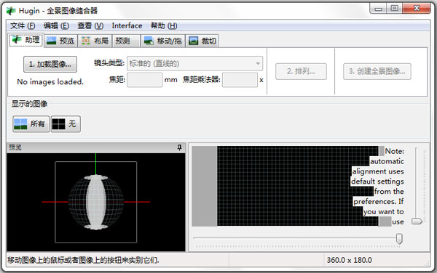Open the 编辑 (E) menu
The height and width of the screenshot is (273, 437).
pos(56,26)
